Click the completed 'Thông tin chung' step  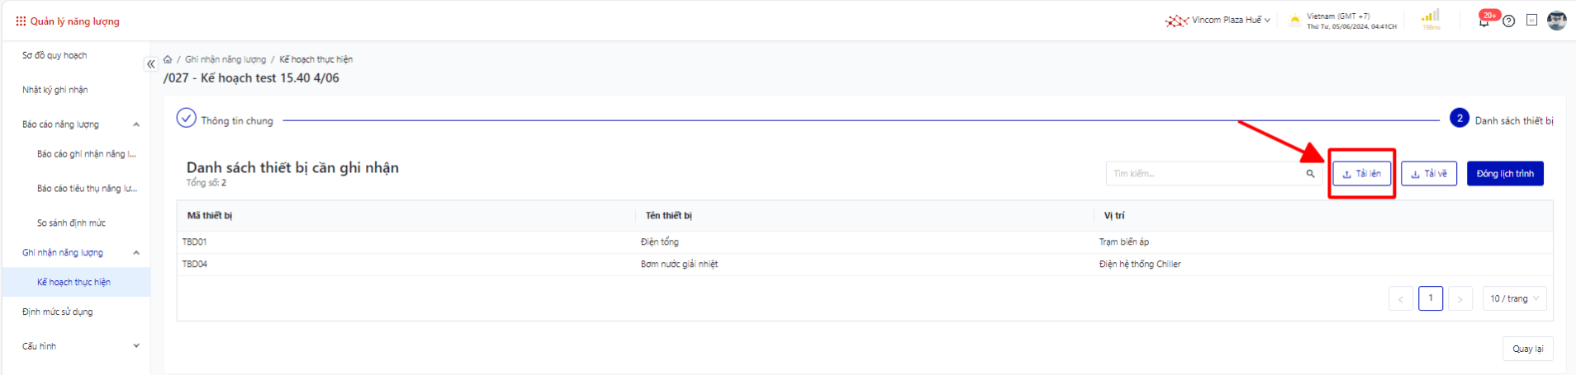[225, 120]
